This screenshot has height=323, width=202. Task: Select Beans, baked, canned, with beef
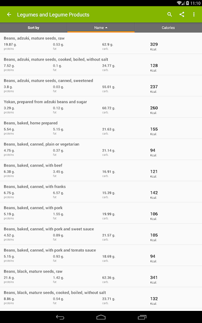pos(101,171)
